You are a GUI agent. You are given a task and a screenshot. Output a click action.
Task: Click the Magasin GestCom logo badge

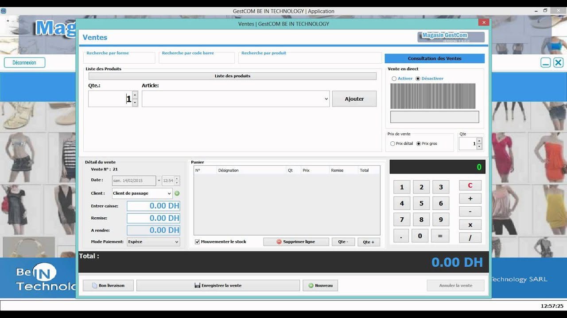[450, 37]
